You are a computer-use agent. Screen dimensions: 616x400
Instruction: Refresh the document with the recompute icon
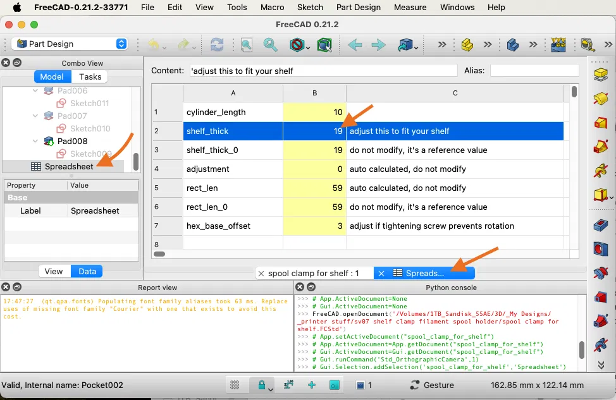[x=217, y=45]
